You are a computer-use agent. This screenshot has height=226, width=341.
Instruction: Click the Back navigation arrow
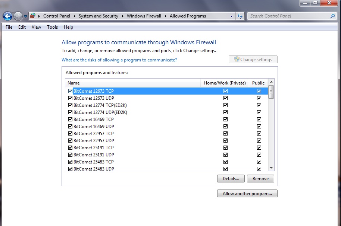pyautogui.click(x=7, y=16)
